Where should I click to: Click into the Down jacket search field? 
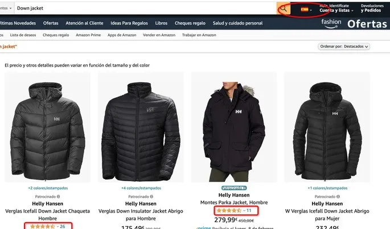pos(146,8)
